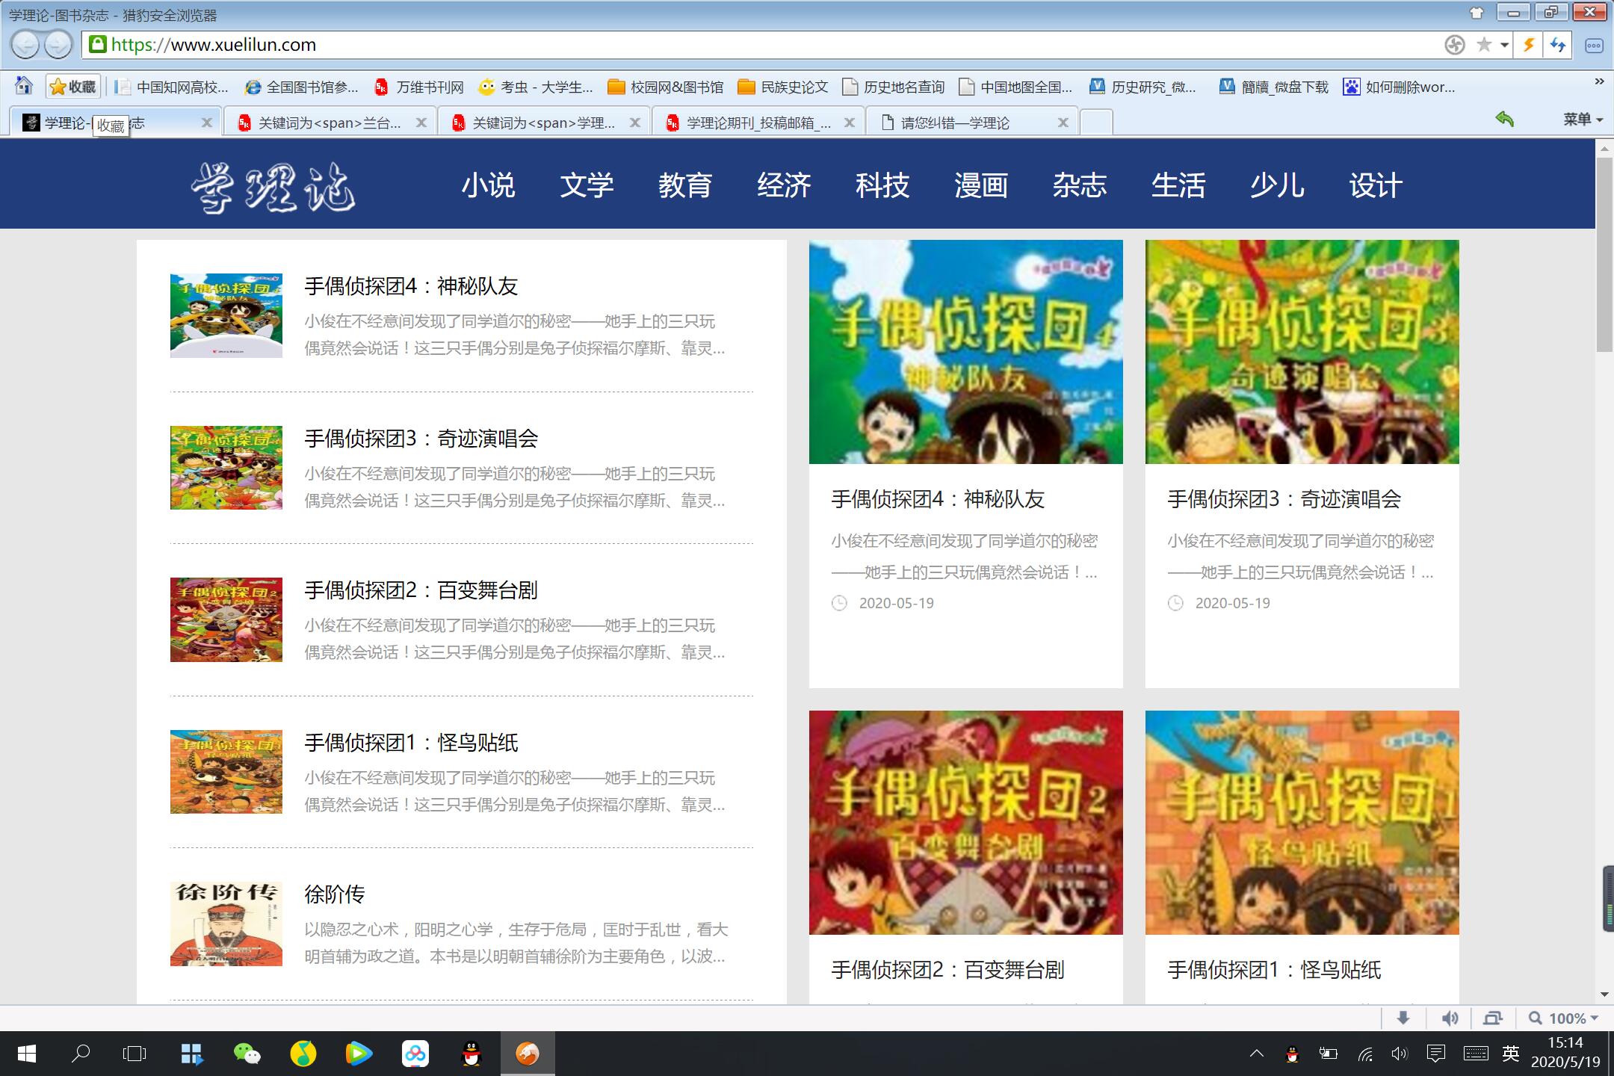Open a new tab with blank tab button

point(1096,122)
